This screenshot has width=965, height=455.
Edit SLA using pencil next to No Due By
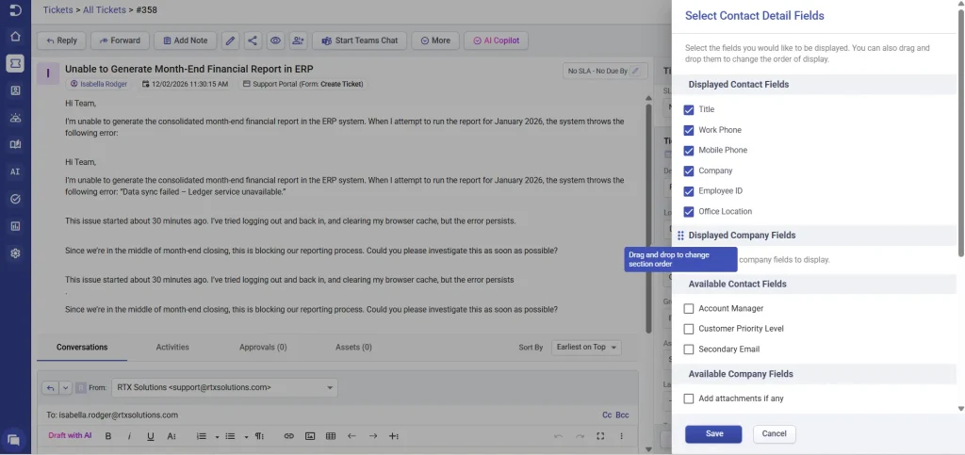[636, 71]
